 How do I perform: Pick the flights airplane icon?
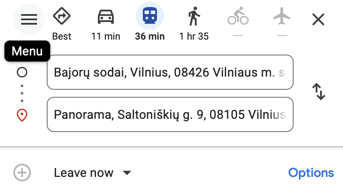tap(282, 18)
